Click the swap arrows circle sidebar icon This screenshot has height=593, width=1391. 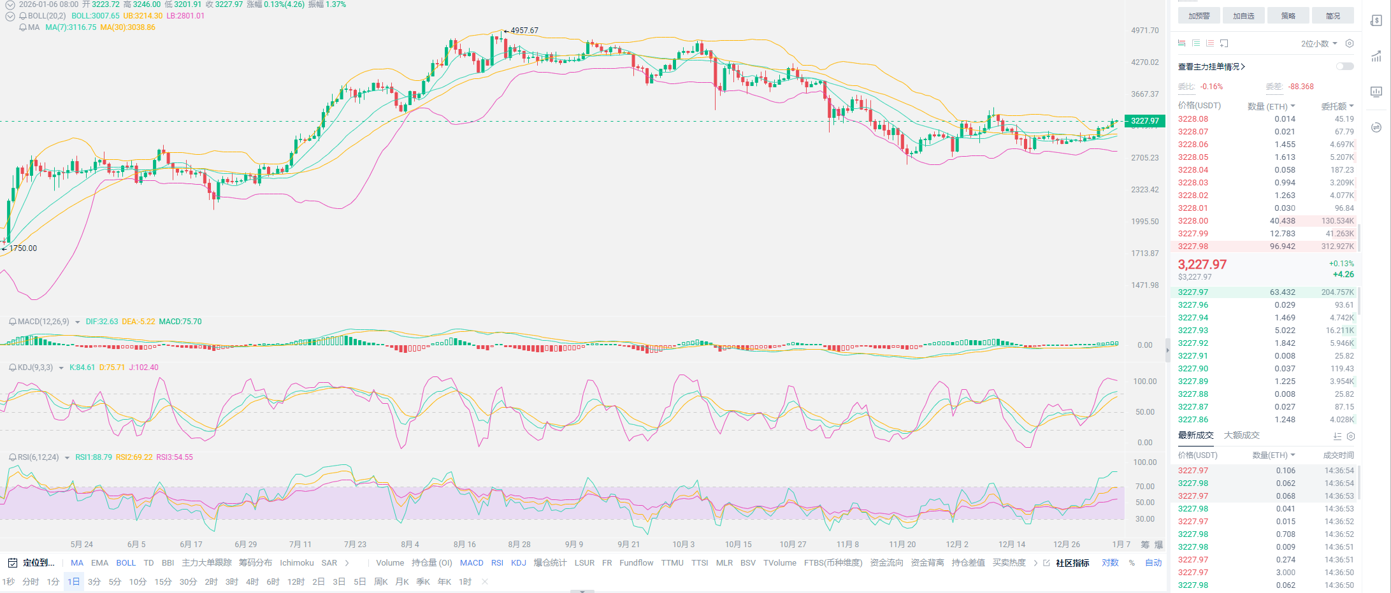(1376, 127)
